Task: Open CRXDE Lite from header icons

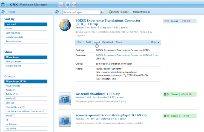Action: point(61,4)
